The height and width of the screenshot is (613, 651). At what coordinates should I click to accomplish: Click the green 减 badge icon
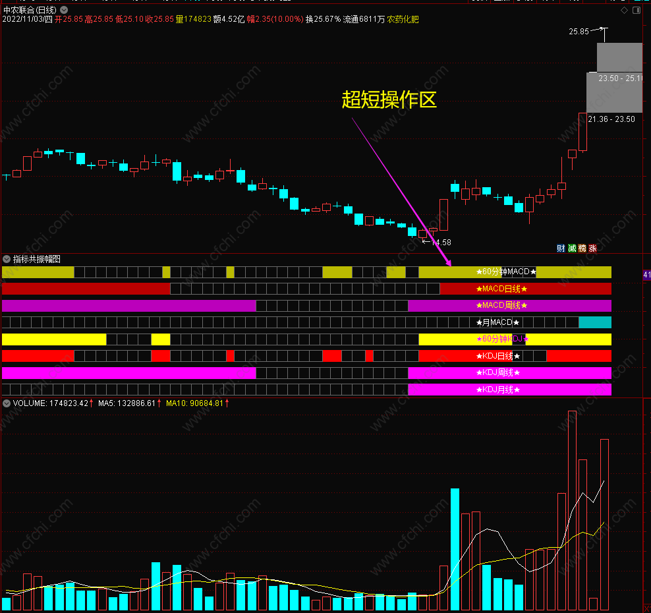point(572,248)
